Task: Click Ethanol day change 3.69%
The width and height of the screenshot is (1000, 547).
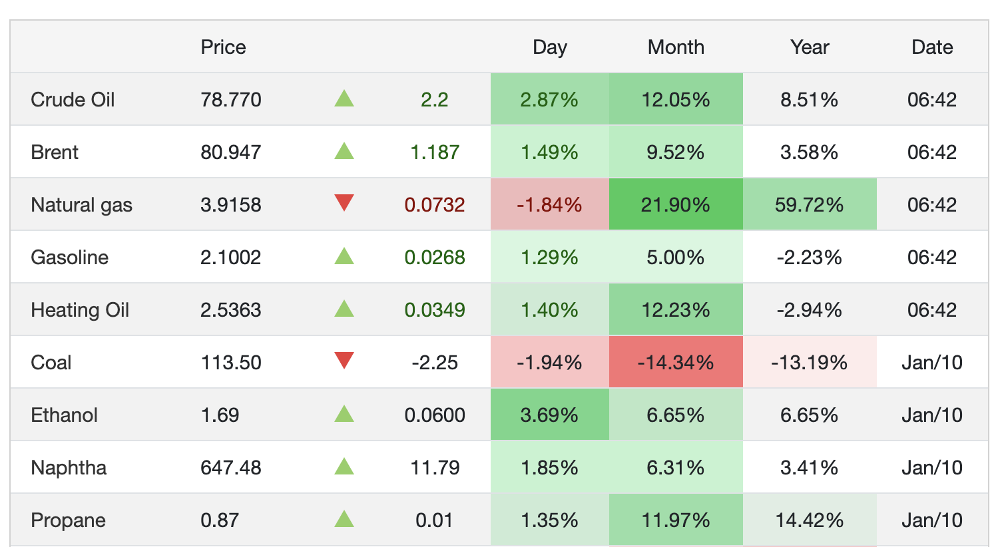Action: 549,415
